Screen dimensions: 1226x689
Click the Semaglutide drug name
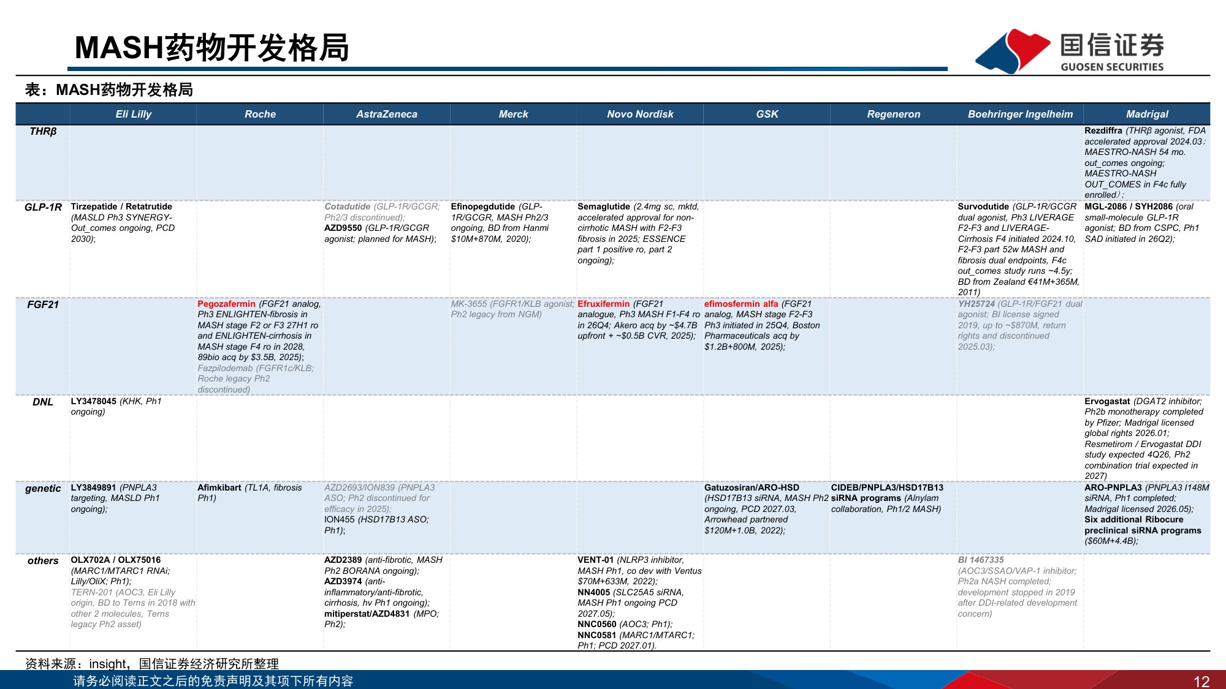[x=604, y=206]
